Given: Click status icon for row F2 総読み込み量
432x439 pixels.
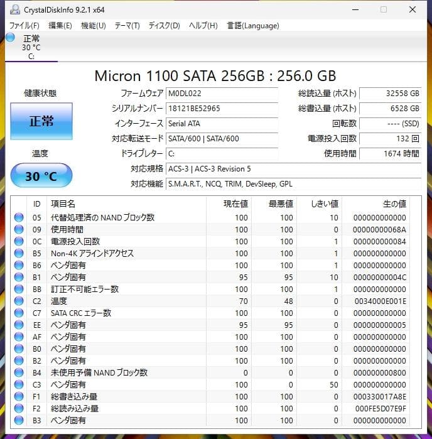Looking at the screenshot, I should click(x=19, y=408).
